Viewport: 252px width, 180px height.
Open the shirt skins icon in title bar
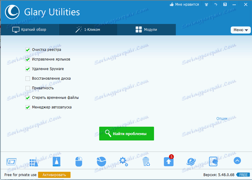click(206, 4)
